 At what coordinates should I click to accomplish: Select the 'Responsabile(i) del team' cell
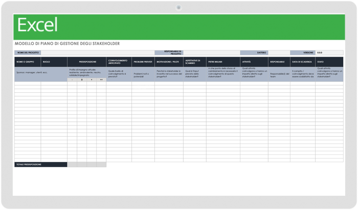279,74
